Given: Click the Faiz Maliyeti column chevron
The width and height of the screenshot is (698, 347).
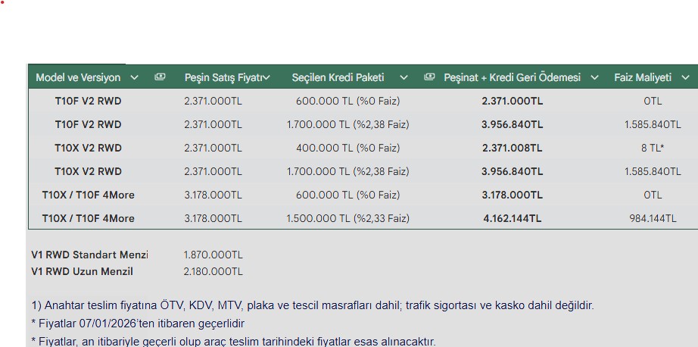Looking at the screenshot, I should tap(685, 77).
